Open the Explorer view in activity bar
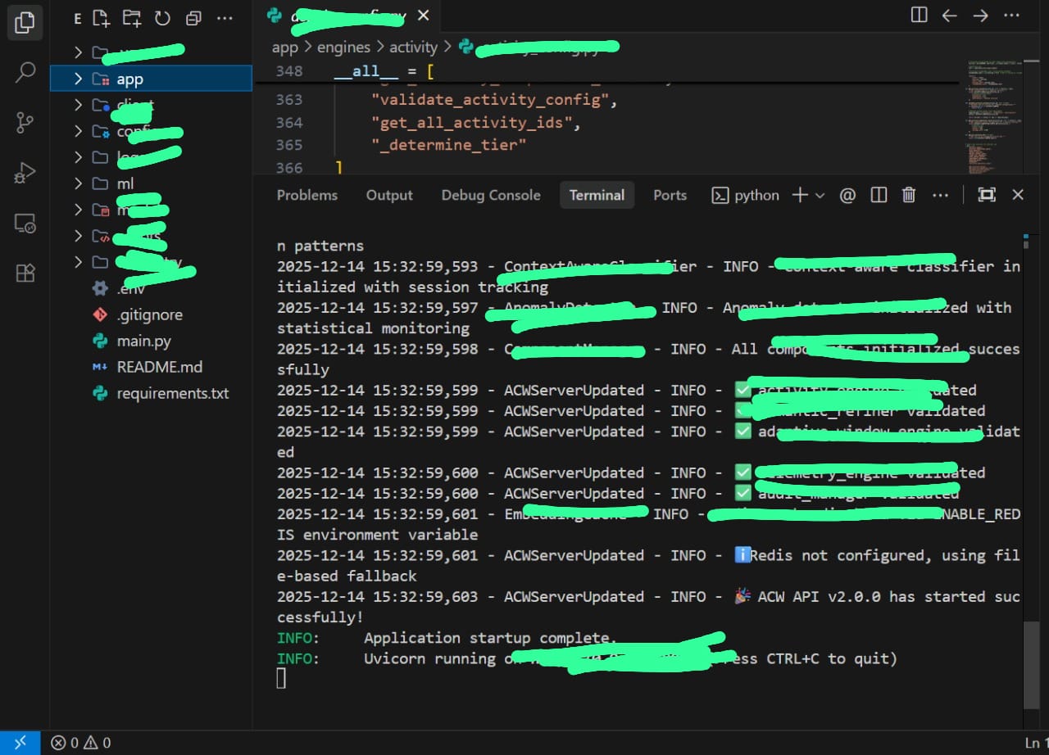1049x755 pixels. (x=25, y=22)
